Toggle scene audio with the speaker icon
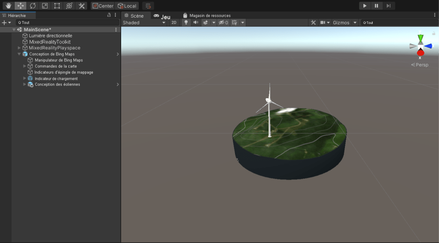The image size is (439, 243). click(196, 23)
